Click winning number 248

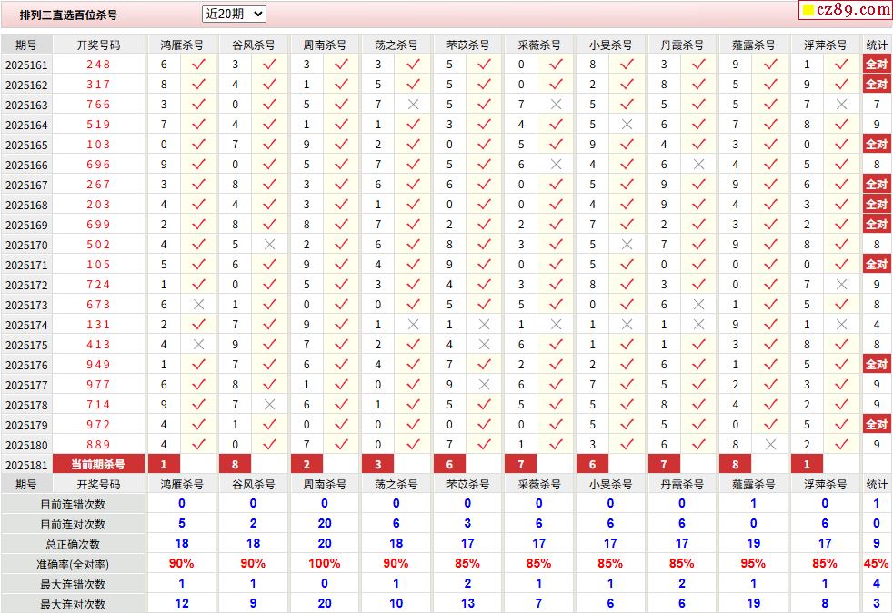[98, 65]
